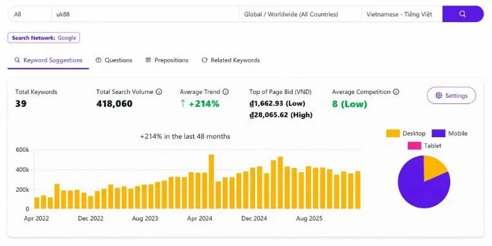Click the info icon beside Total Search Volume
This screenshot has height=246, width=492.
click(x=159, y=92)
